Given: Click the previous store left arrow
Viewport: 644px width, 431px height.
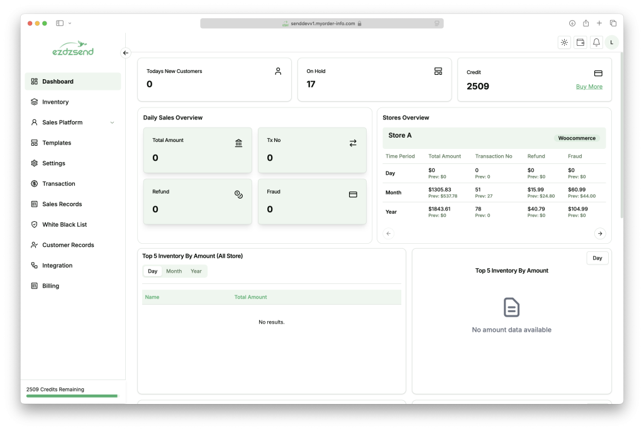Looking at the screenshot, I should [389, 234].
